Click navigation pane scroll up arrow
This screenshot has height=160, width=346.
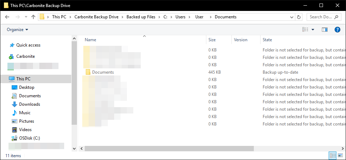click(x=74, y=39)
